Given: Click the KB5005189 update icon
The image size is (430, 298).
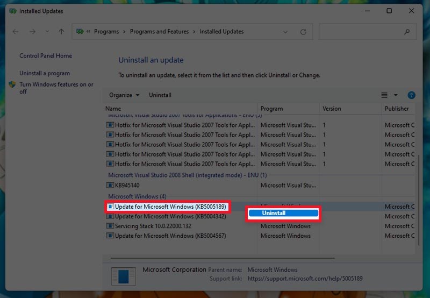Looking at the screenshot, I should pyautogui.click(x=110, y=207).
